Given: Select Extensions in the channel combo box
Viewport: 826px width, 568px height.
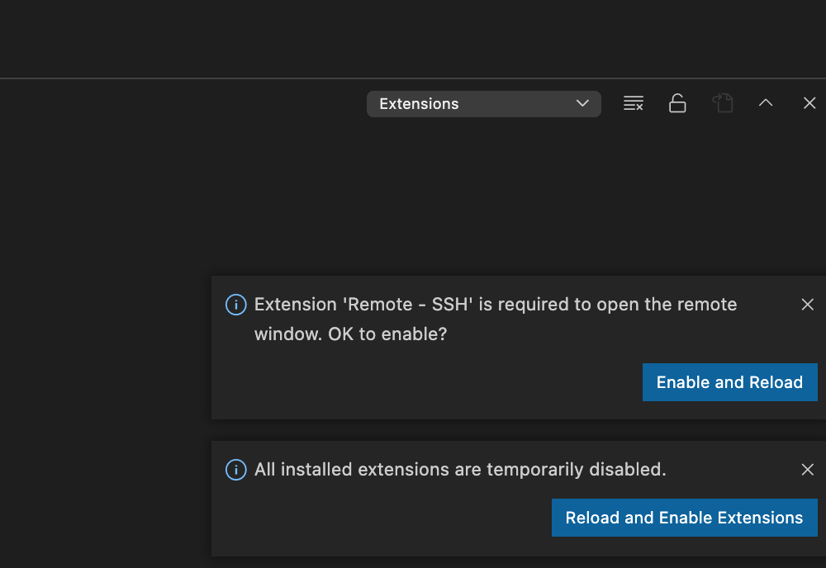Looking at the screenshot, I should point(483,103).
